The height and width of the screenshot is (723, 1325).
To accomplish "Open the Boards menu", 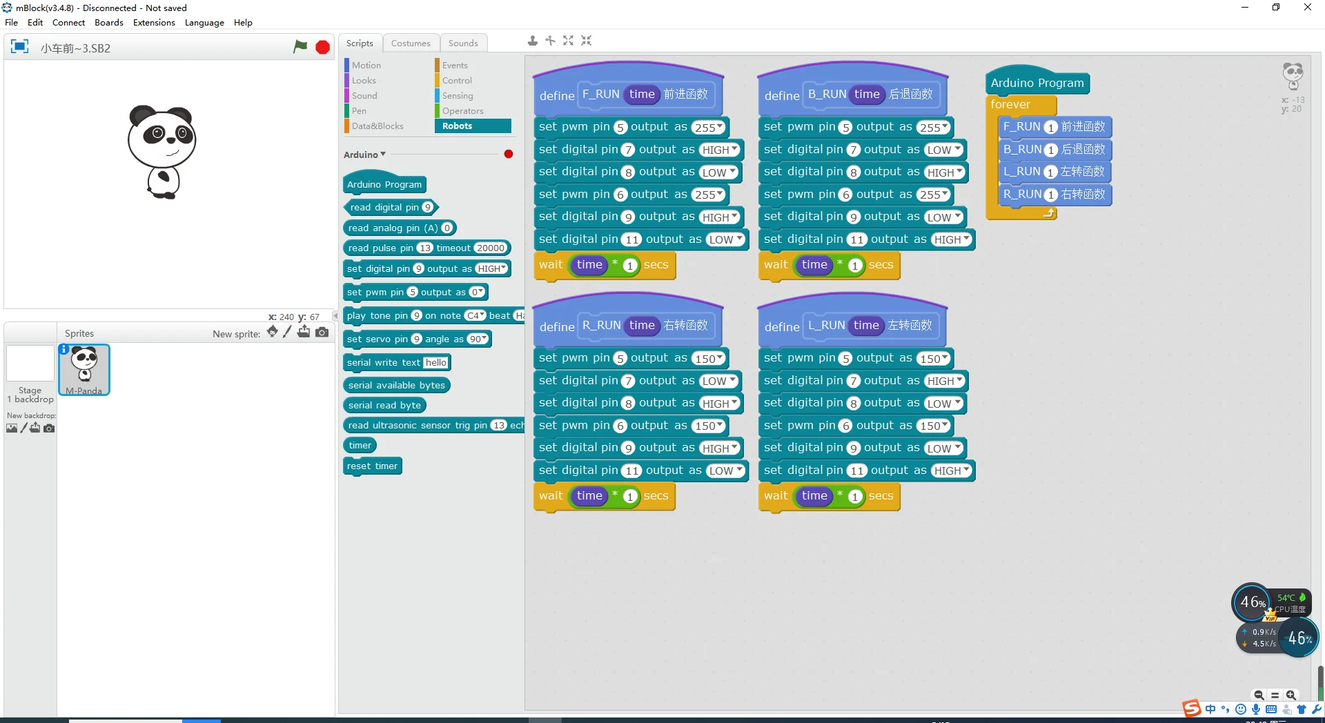I will tap(108, 22).
